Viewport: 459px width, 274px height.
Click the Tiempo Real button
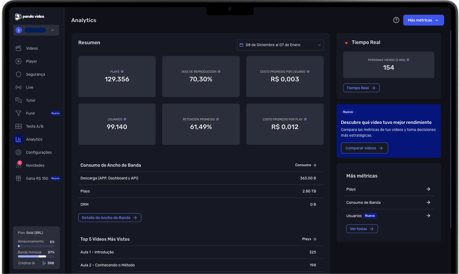tap(361, 88)
